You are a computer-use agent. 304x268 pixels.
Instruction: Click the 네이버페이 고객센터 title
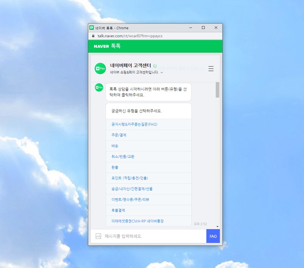pos(130,66)
